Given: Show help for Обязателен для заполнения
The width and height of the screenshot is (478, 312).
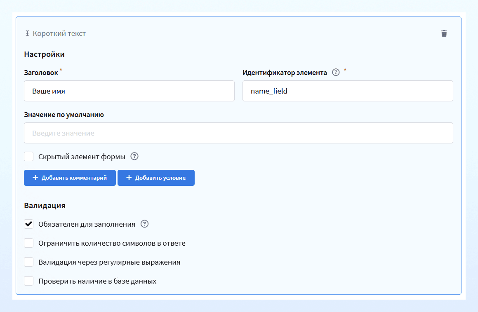Looking at the screenshot, I should [144, 224].
